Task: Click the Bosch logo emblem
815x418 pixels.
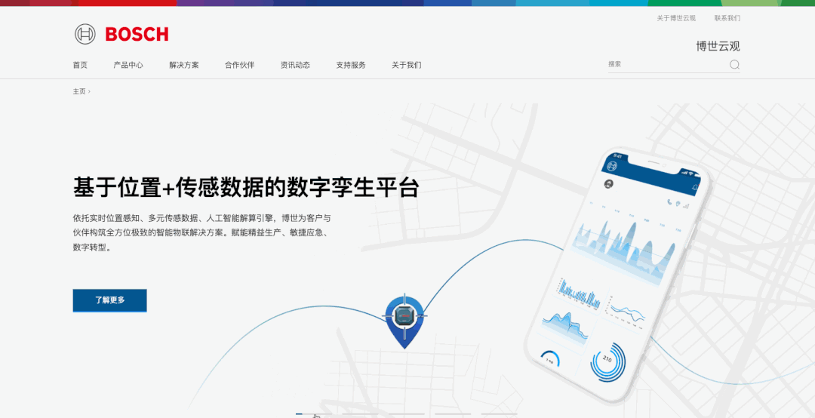Action: (85, 34)
